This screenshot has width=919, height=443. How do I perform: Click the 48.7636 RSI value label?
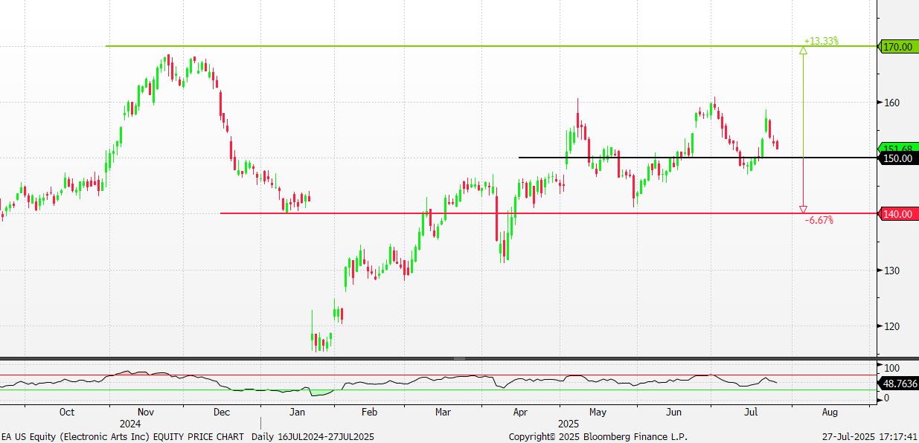coord(900,384)
